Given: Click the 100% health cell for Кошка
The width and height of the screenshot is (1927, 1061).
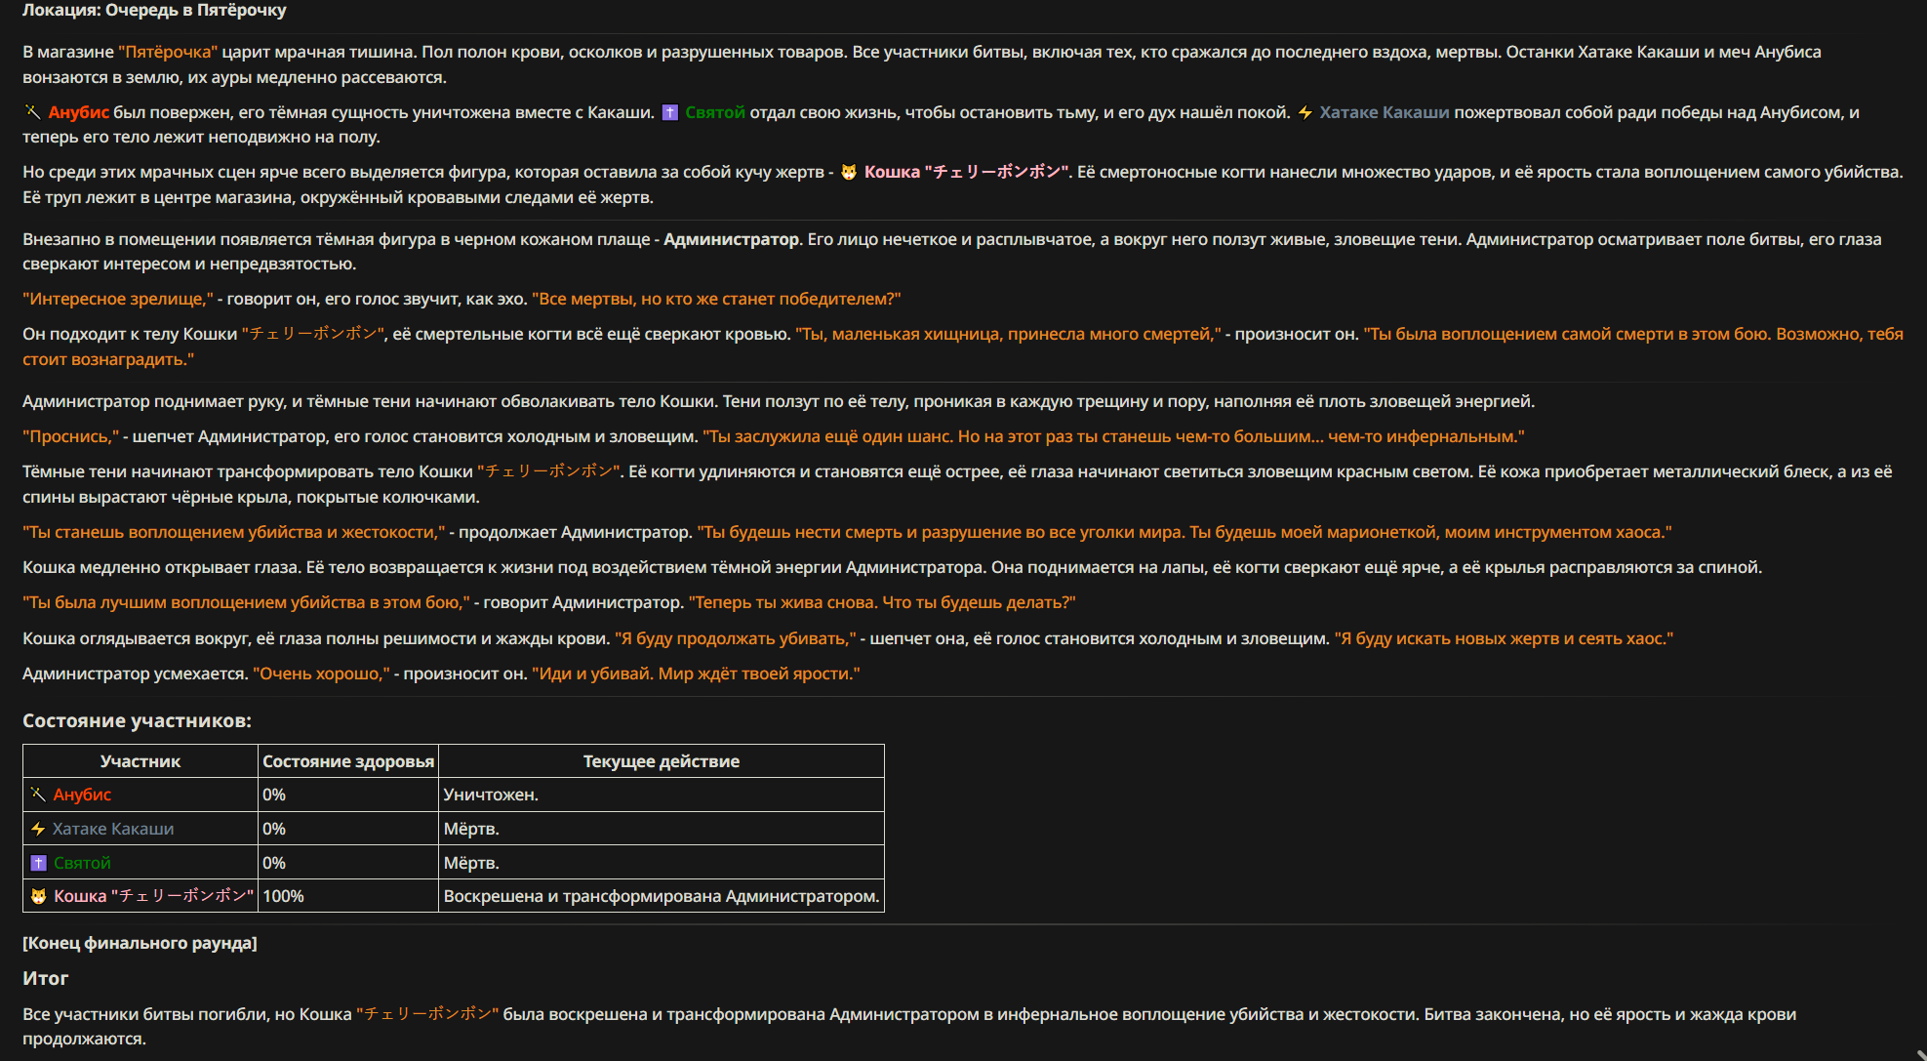Looking at the screenshot, I should [x=283, y=896].
